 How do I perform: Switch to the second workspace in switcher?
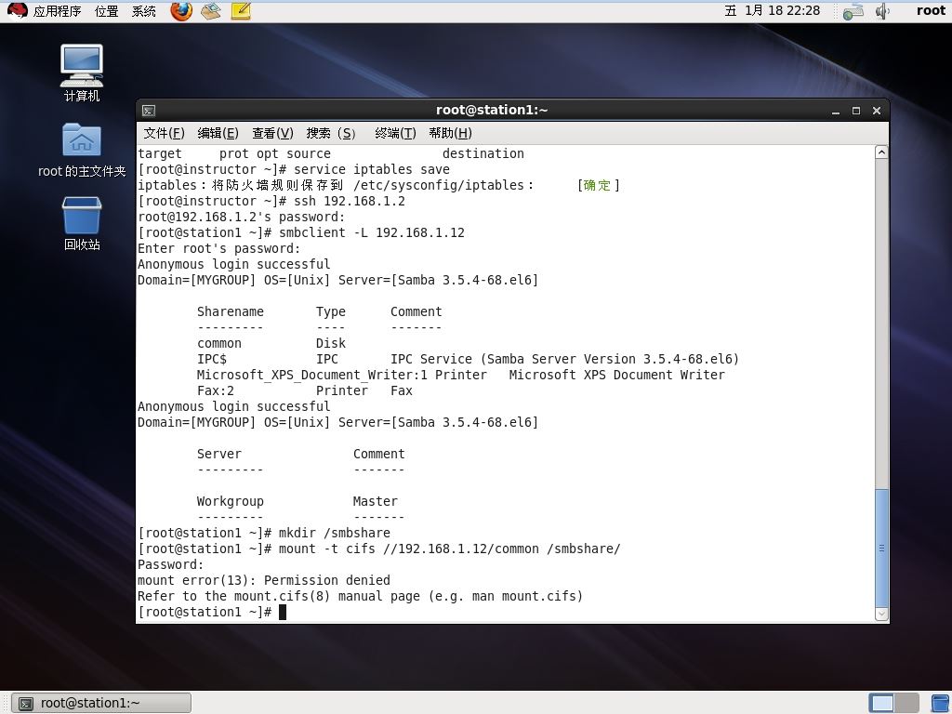(x=907, y=703)
